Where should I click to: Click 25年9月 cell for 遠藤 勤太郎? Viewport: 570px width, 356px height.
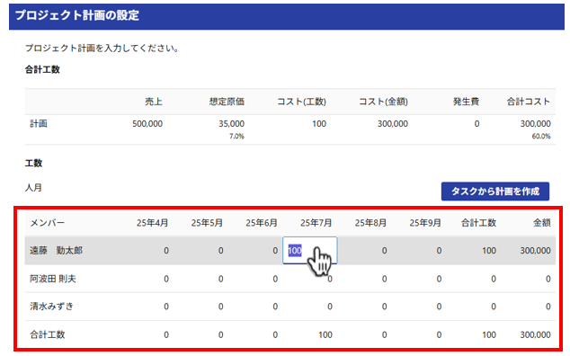(x=439, y=251)
